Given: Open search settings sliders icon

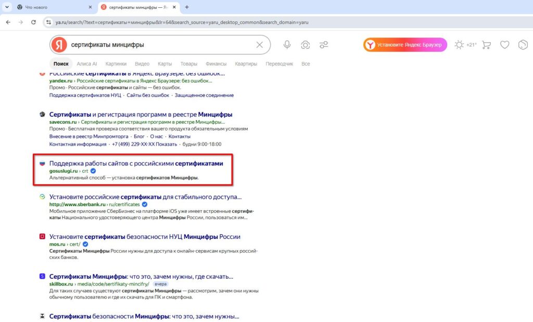Looking at the screenshot, I should 324,45.
